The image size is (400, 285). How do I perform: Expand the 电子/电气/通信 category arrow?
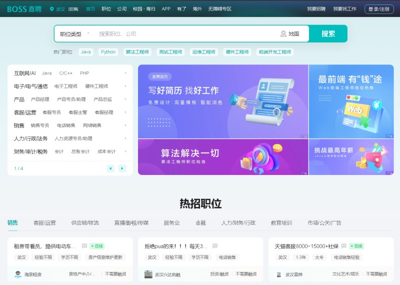pyautogui.click(x=125, y=86)
